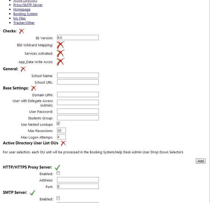Click the Students Group input
Image resolution: width=210 pixels, height=203 pixels.
tap(78, 118)
